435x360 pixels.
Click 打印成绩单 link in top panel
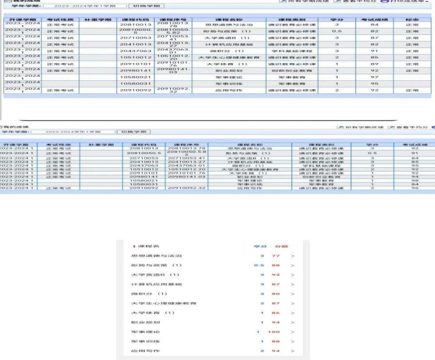407,1
